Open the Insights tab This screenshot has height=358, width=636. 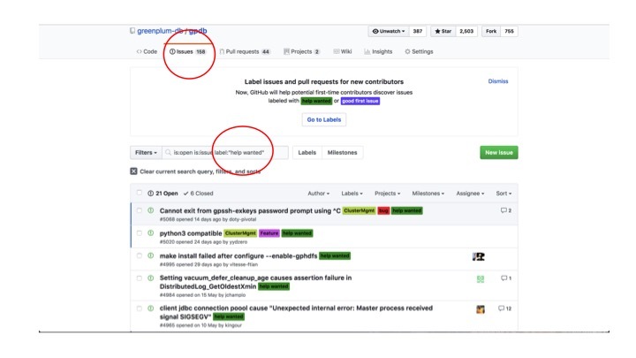pyautogui.click(x=378, y=51)
